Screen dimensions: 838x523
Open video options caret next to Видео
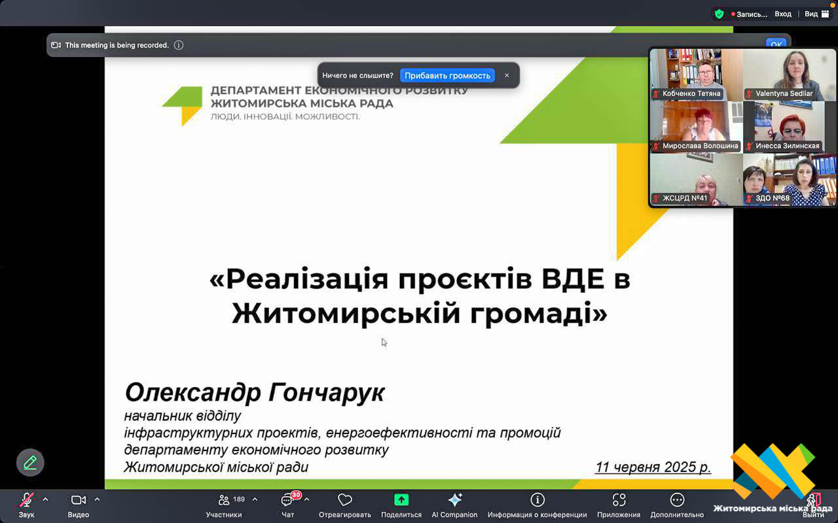[x=97, y=499]
